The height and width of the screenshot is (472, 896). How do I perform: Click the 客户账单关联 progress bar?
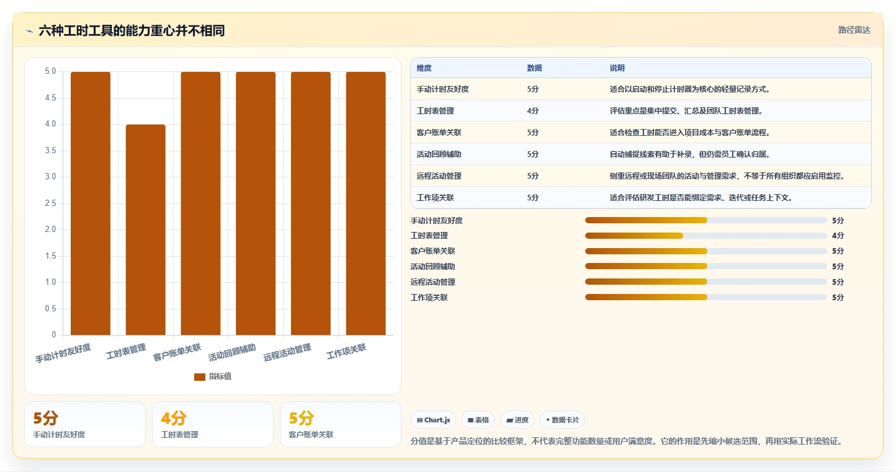(x=706, y=251)
